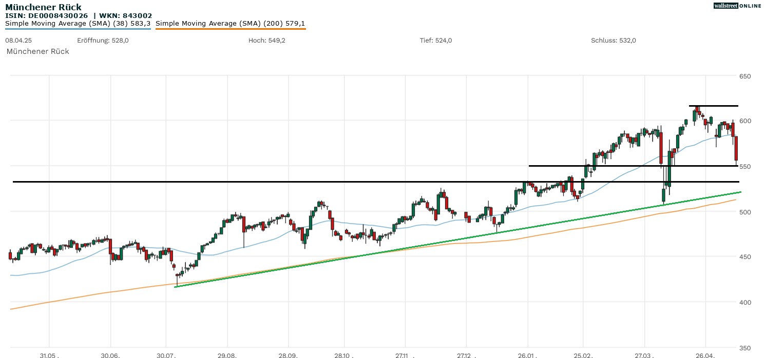
Task: Click the 08.04.25 date label
Action: point(16,41)
